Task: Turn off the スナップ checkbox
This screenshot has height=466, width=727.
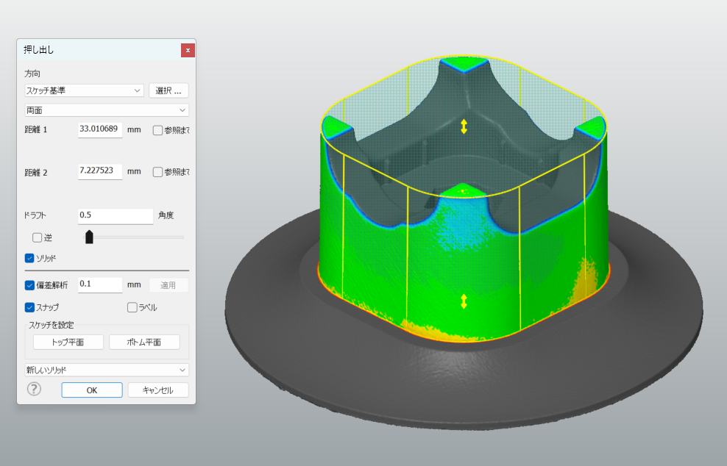Action: 29,307
